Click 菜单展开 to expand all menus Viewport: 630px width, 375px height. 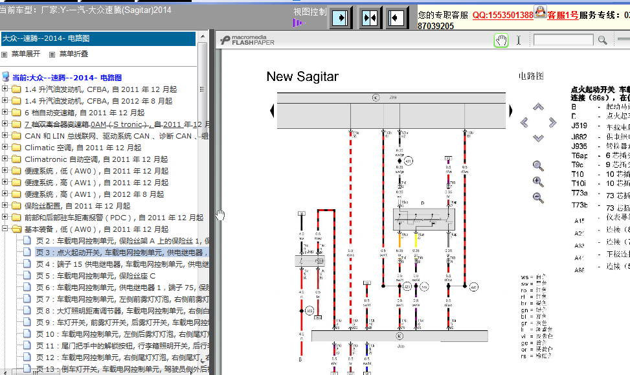26,54
